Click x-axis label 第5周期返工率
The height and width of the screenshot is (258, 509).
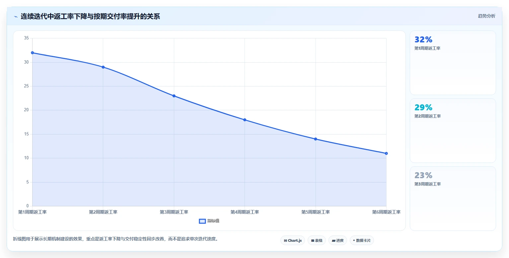tap(316, 212)
